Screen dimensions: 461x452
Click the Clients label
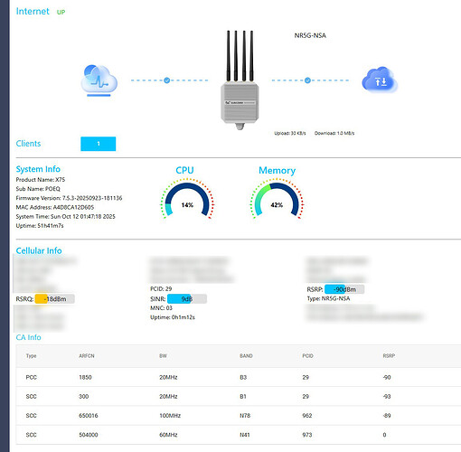tap(28, 144)
